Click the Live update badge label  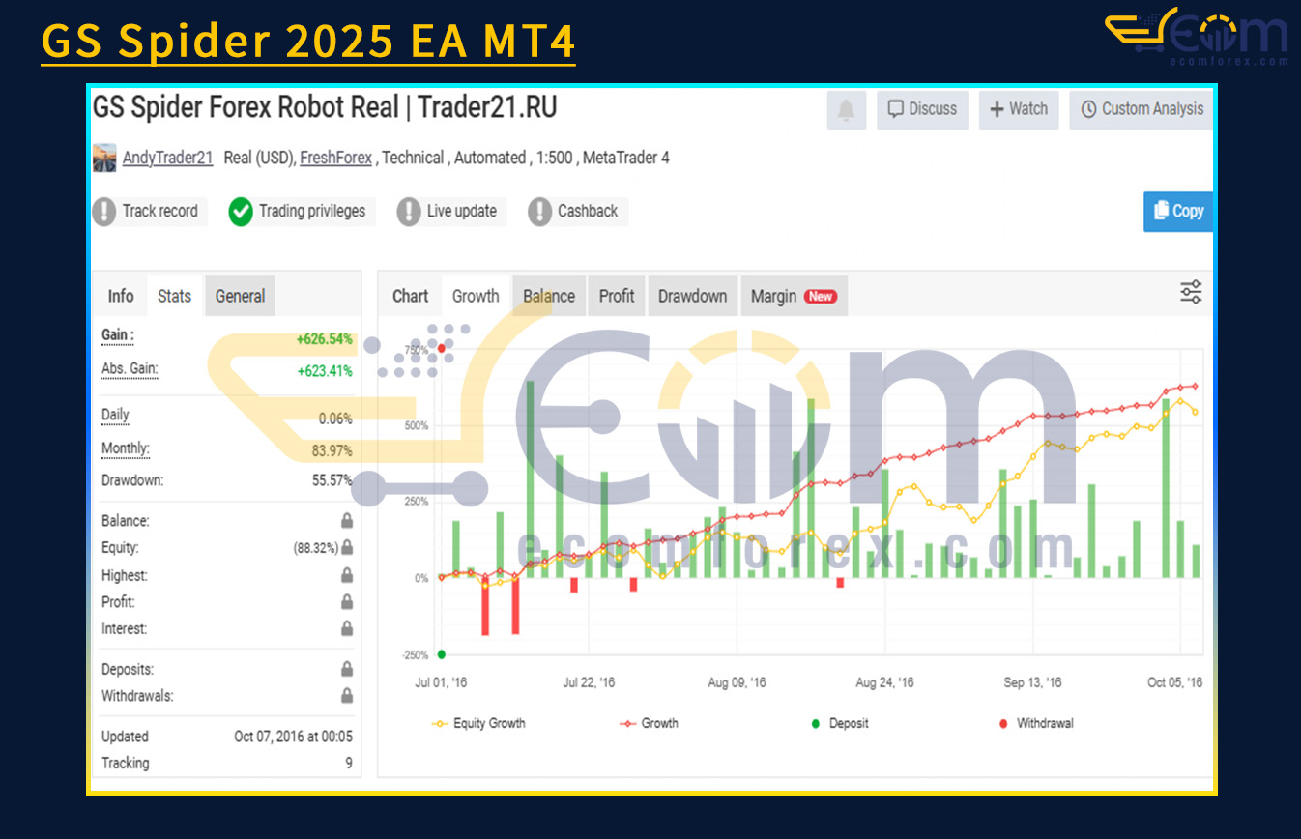pos(462,212)
